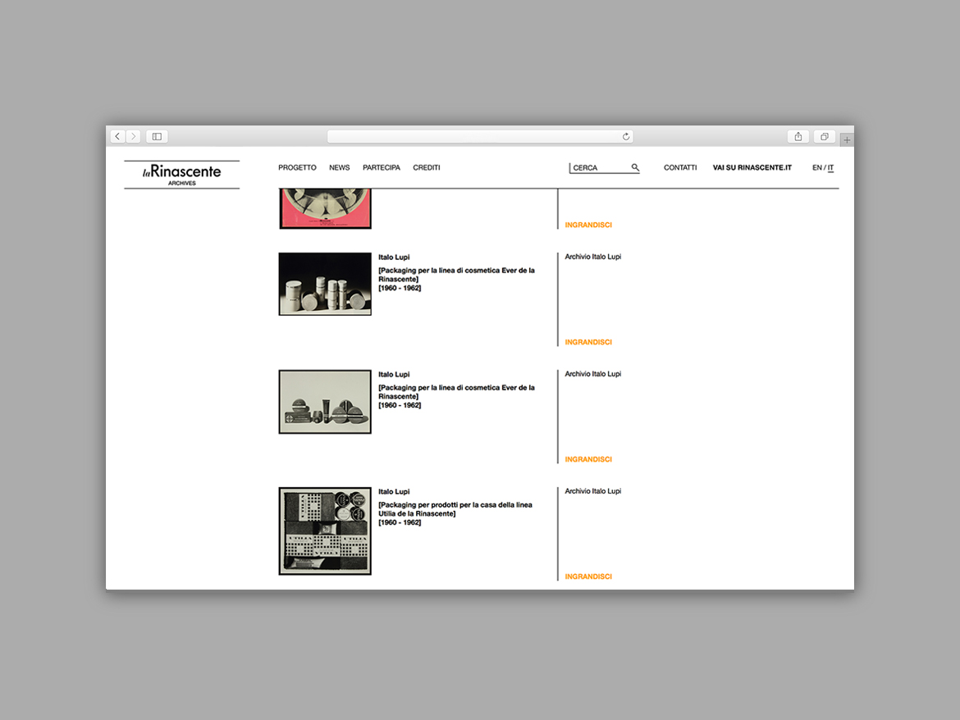The image size is (960, 720).
Task: Open the CREDITI menu item
Action: [427, 167]
